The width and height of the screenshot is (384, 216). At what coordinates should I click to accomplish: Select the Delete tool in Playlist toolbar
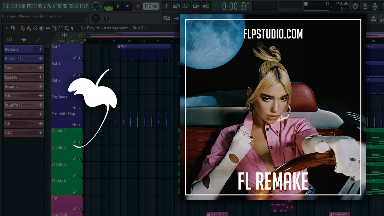point(35,28)
